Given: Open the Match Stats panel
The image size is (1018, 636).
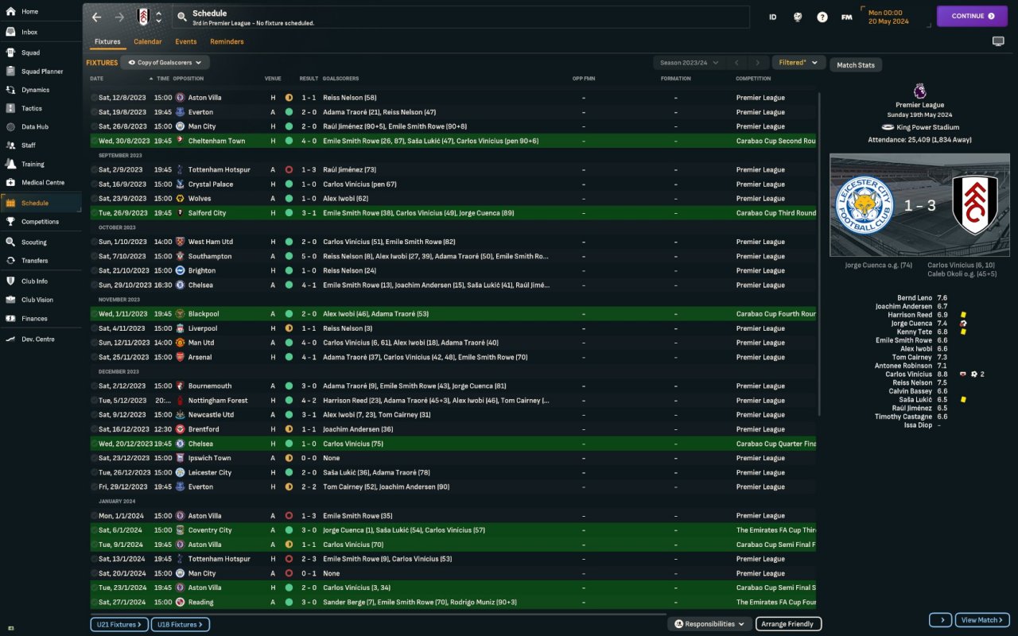Looking at the screenshot, I should [856, 65].
